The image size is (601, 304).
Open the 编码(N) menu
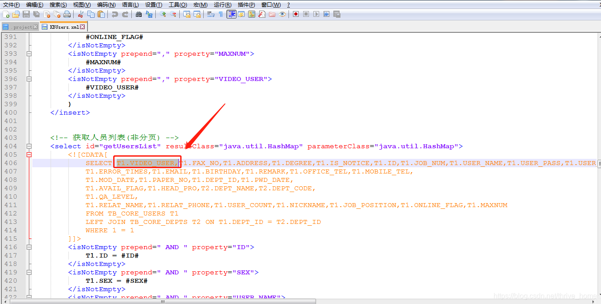(x=106, y=4)
